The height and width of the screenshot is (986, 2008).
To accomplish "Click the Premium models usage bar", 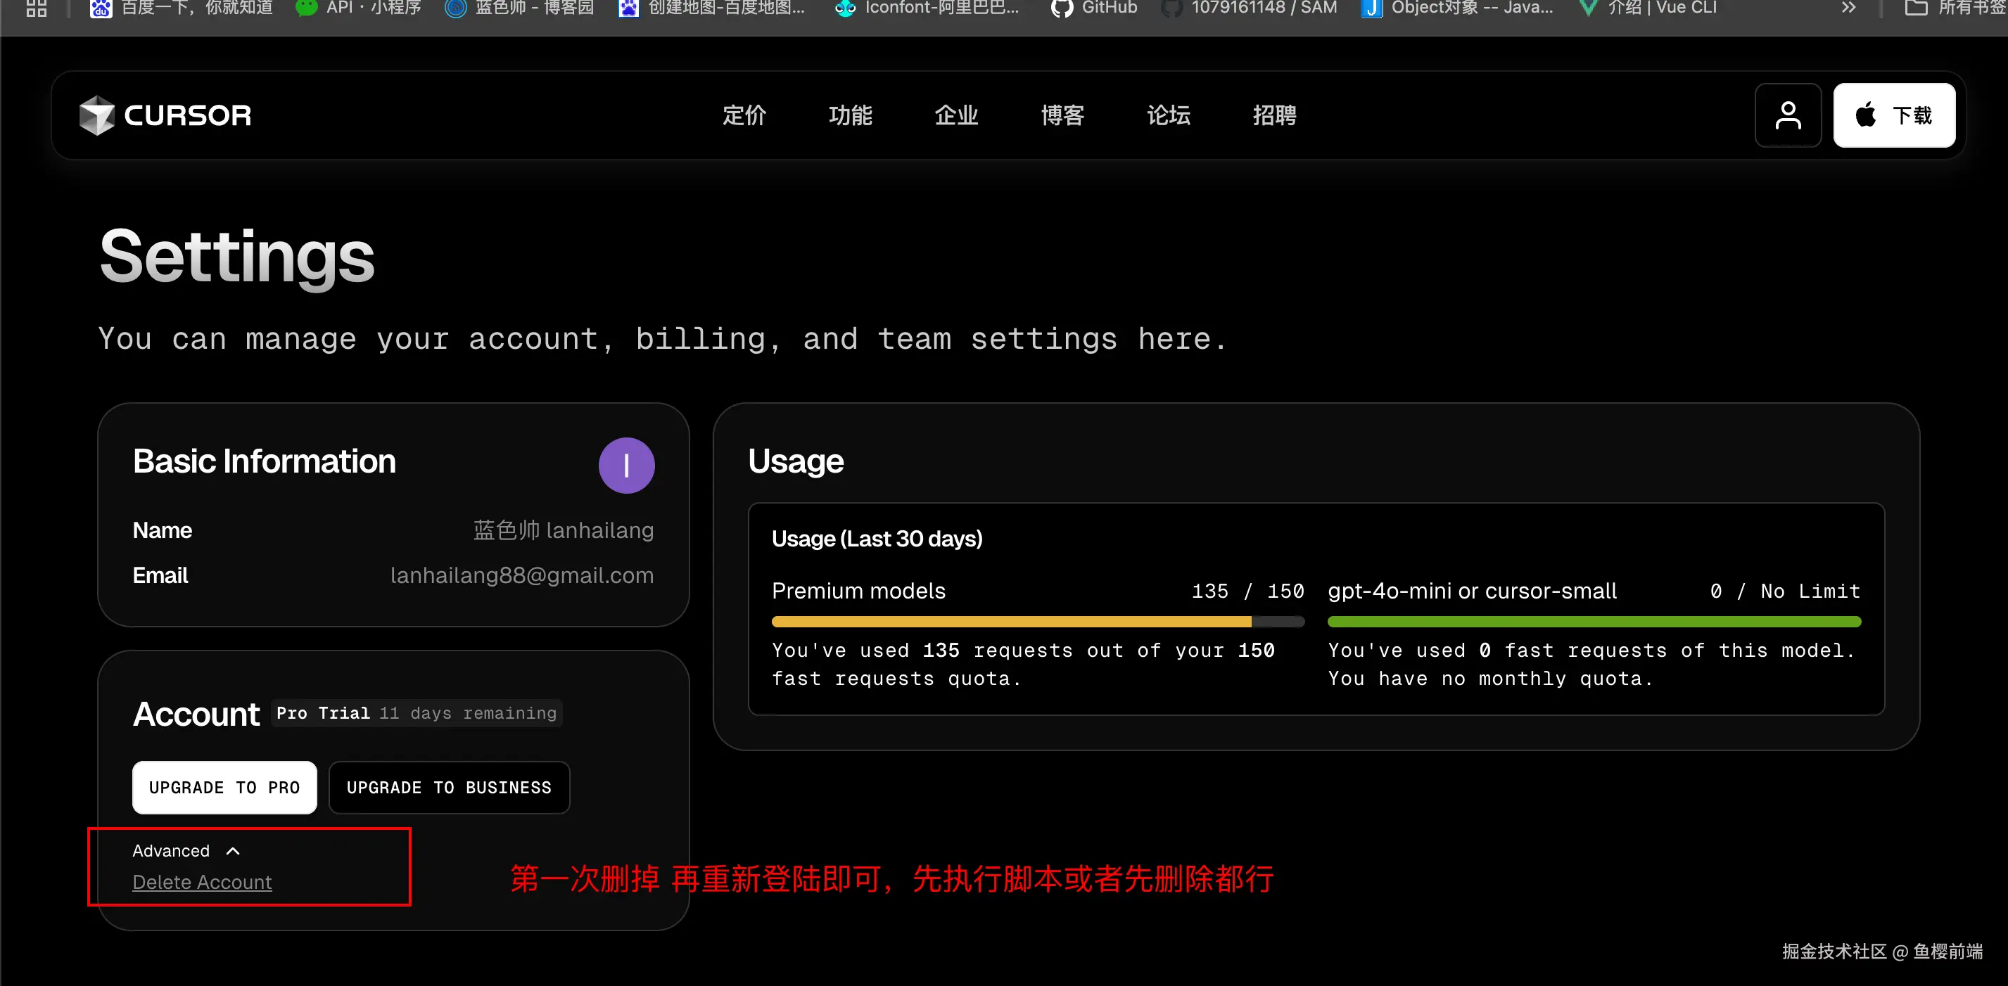I will point(1037,622).
